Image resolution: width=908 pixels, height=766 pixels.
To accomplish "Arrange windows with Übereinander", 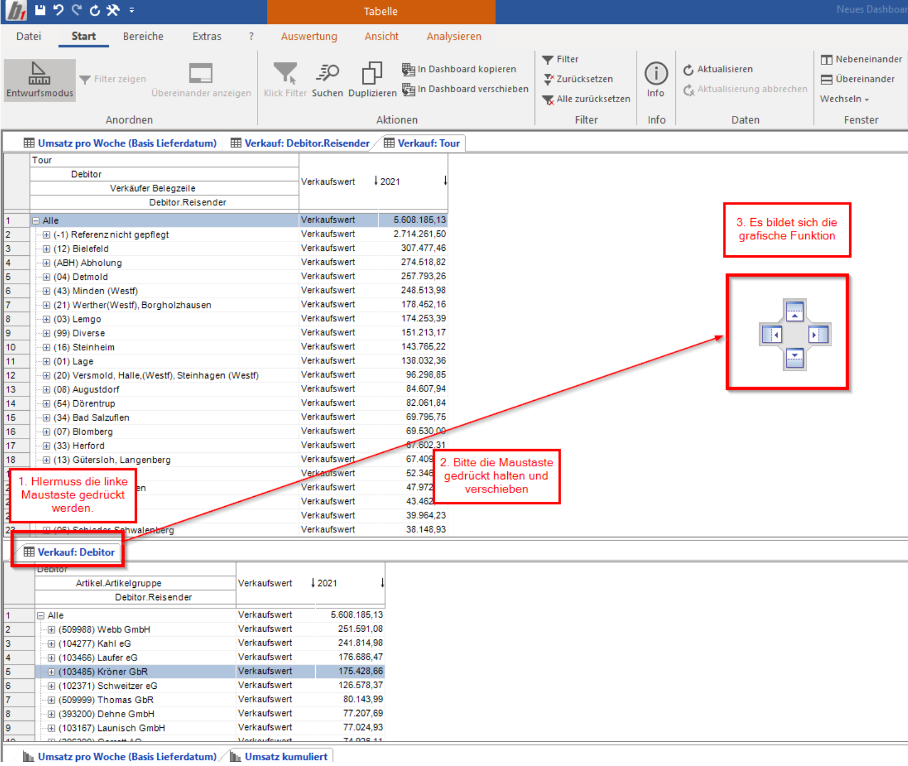I will [857, 79].
